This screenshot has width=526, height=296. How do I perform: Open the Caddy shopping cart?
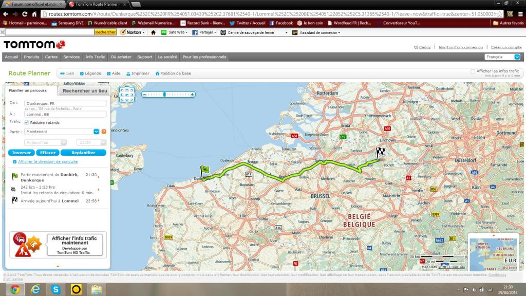422,47
